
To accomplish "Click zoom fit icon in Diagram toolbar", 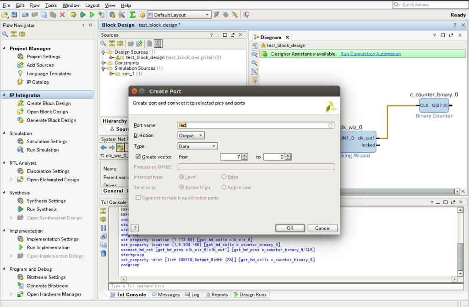I will (255, 72).
